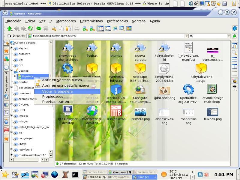
Task: Select Vaciar la papelera in context menu
Action: [x=57, y=91]
